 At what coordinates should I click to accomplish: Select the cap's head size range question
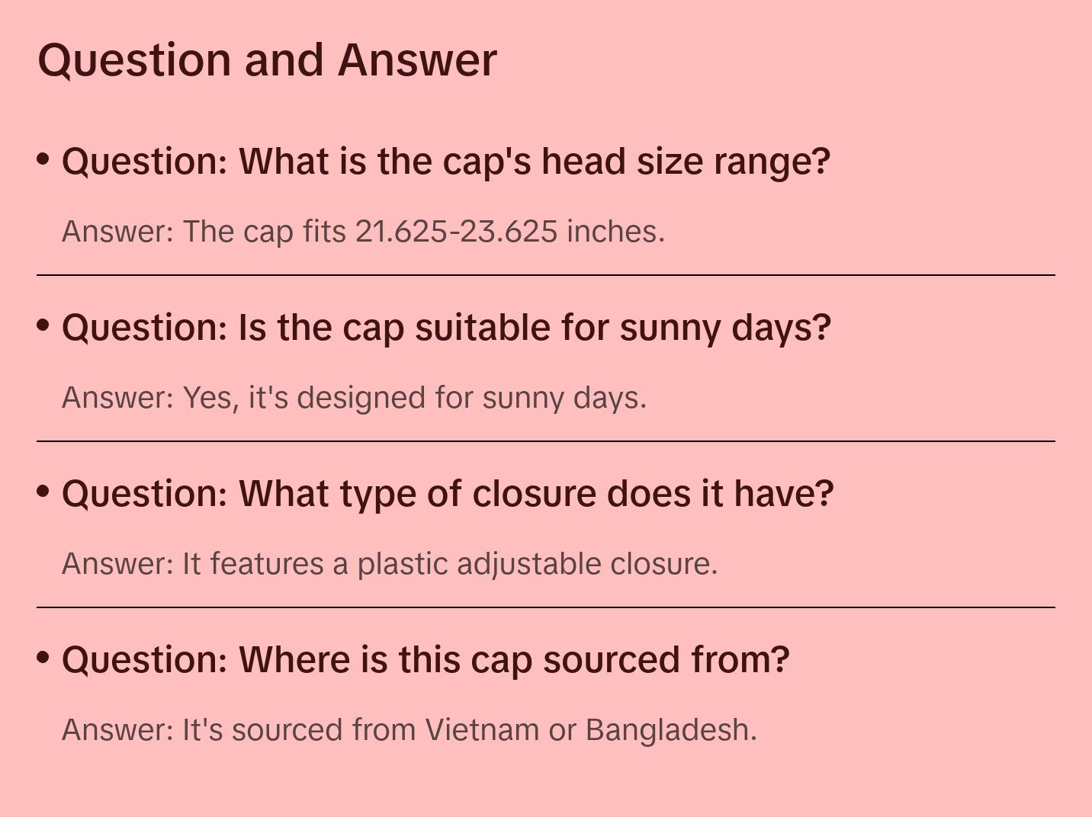pos(445,162)
